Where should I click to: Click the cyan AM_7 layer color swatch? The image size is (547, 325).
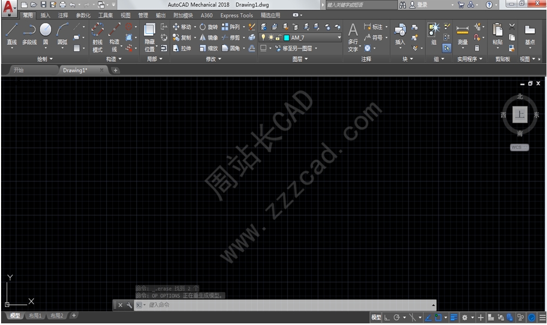(286, 38)
